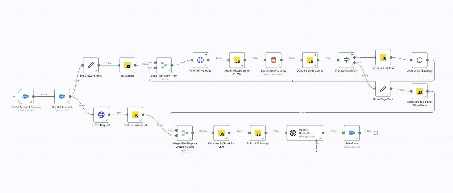The image size is (453, 193).
Task: Click the true output of the IF node
Action: pos(354,57)
